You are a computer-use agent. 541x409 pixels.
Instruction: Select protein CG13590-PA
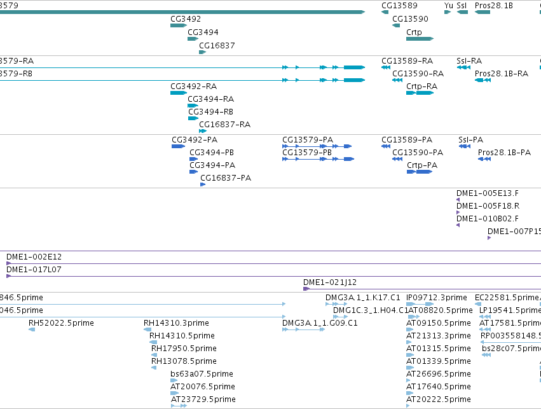[x=397, y=159]
